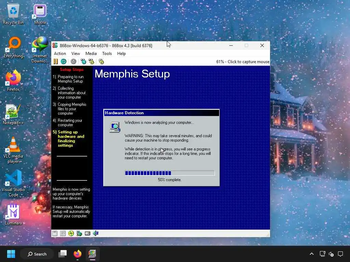Image resolution: width=350 pixels, height=262 pixels.
Task: Close the 86Box window
Action: click(x=262, y=45)
